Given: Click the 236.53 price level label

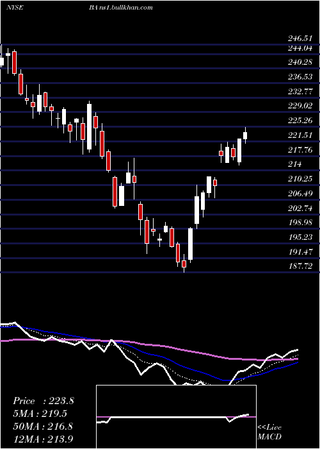Looking at the screenshot, I should point(300,76).
